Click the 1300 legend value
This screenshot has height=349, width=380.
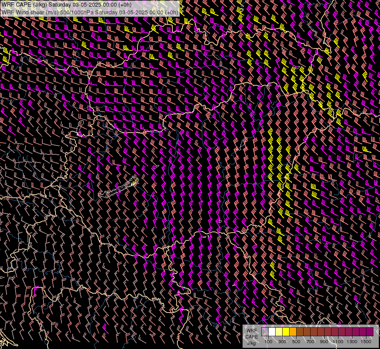coord(352,342)
